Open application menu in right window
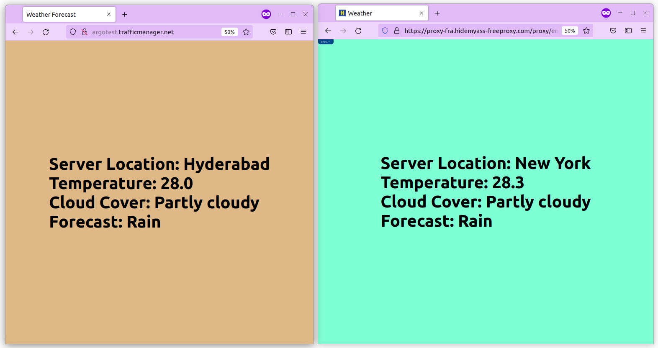Screen dimensions: 658x348 643,31
